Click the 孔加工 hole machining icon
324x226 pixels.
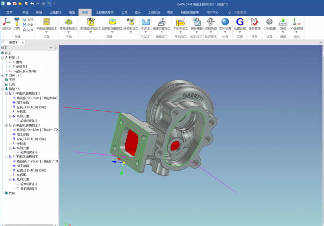[146, 23]
